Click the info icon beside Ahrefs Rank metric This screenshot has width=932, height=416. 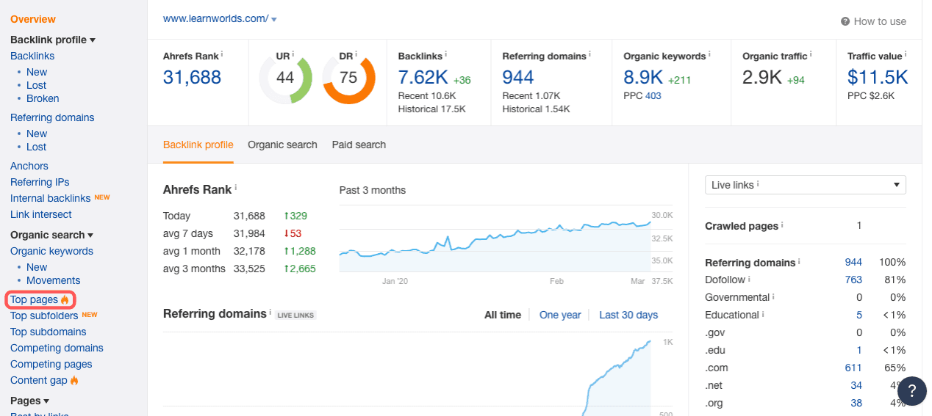(222, 55)
